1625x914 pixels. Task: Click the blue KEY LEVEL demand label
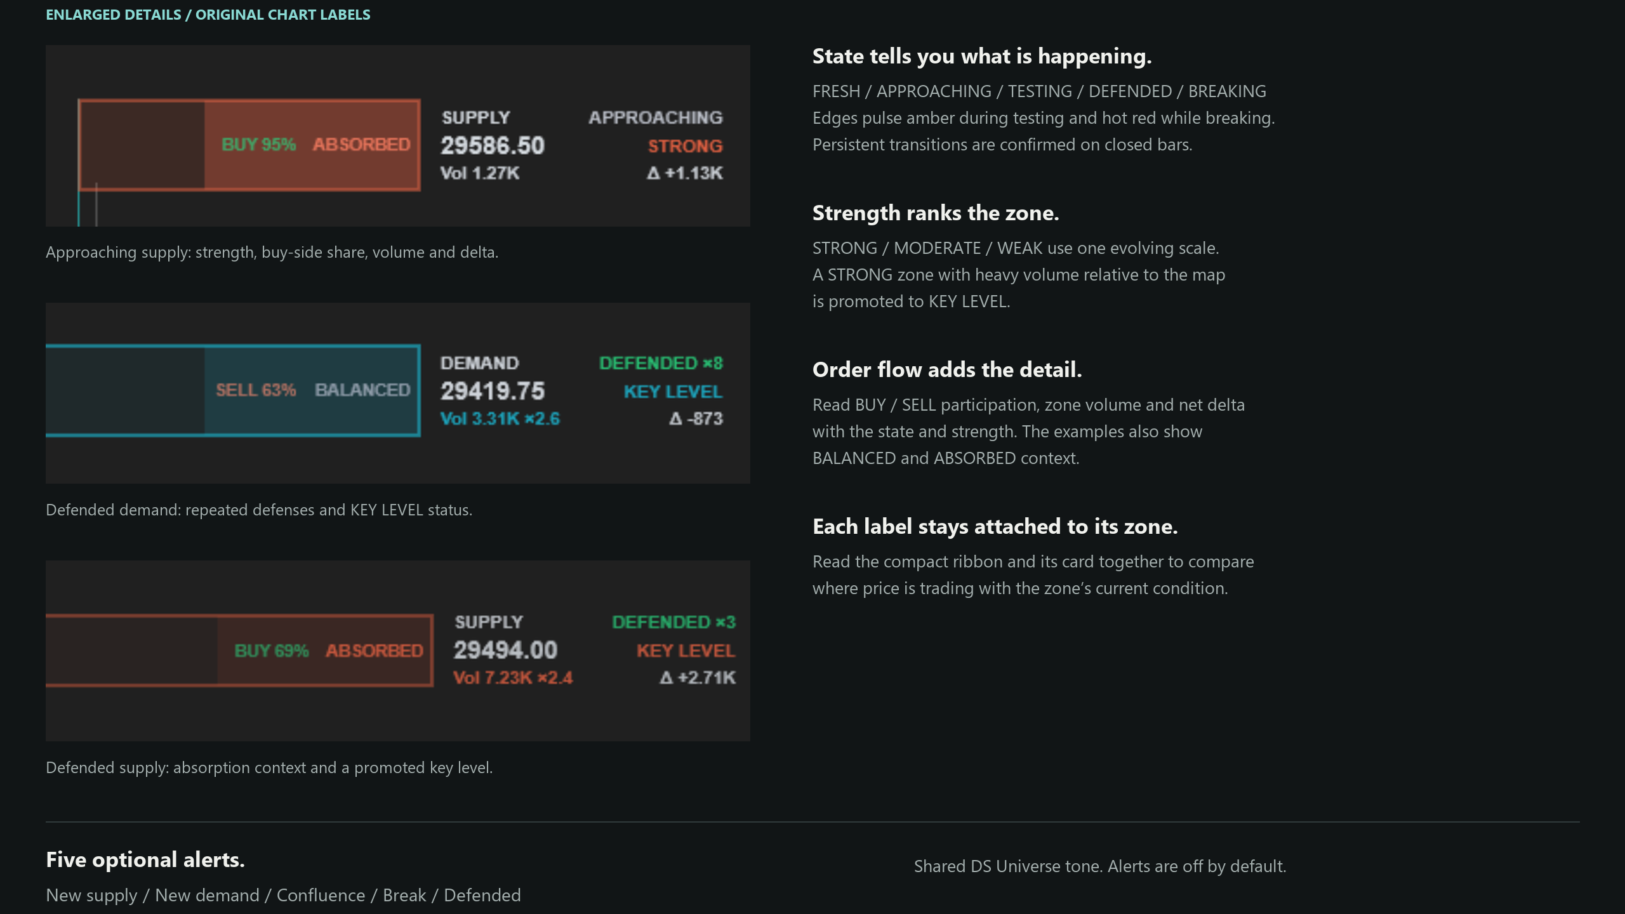click(x=673, y=392)
